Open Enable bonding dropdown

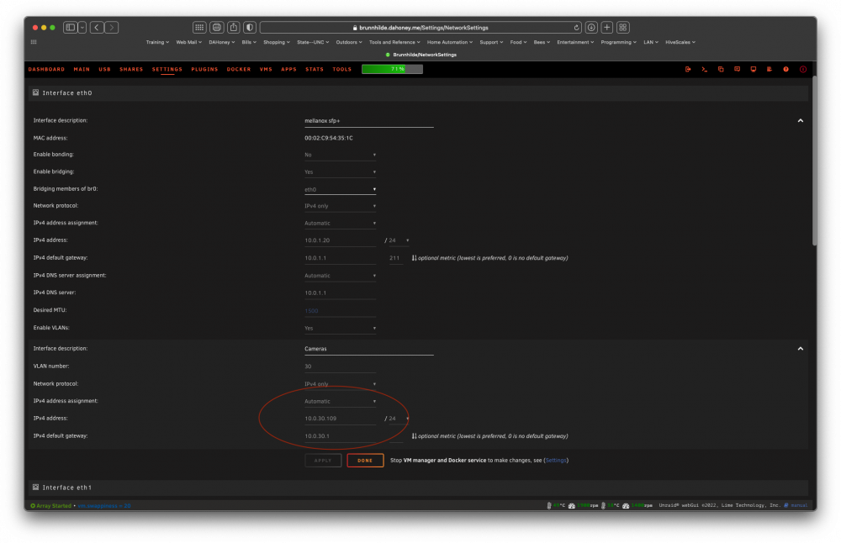coord(340,155)
